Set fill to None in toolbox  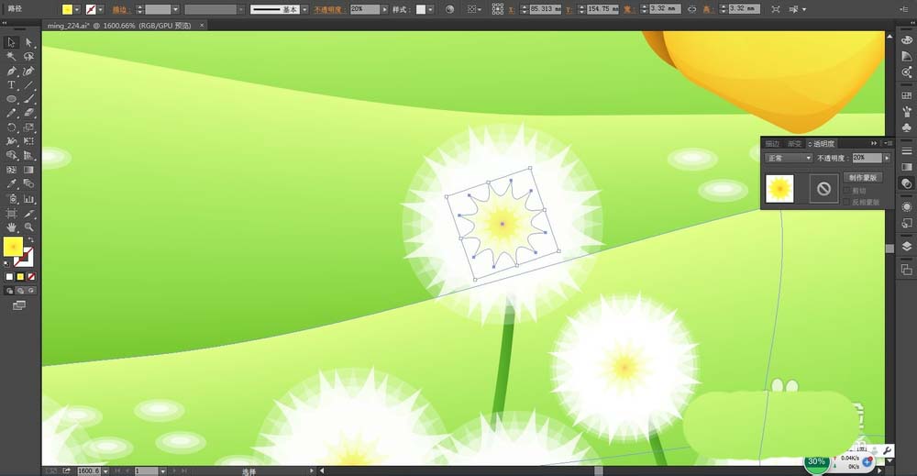click(31, 277)
